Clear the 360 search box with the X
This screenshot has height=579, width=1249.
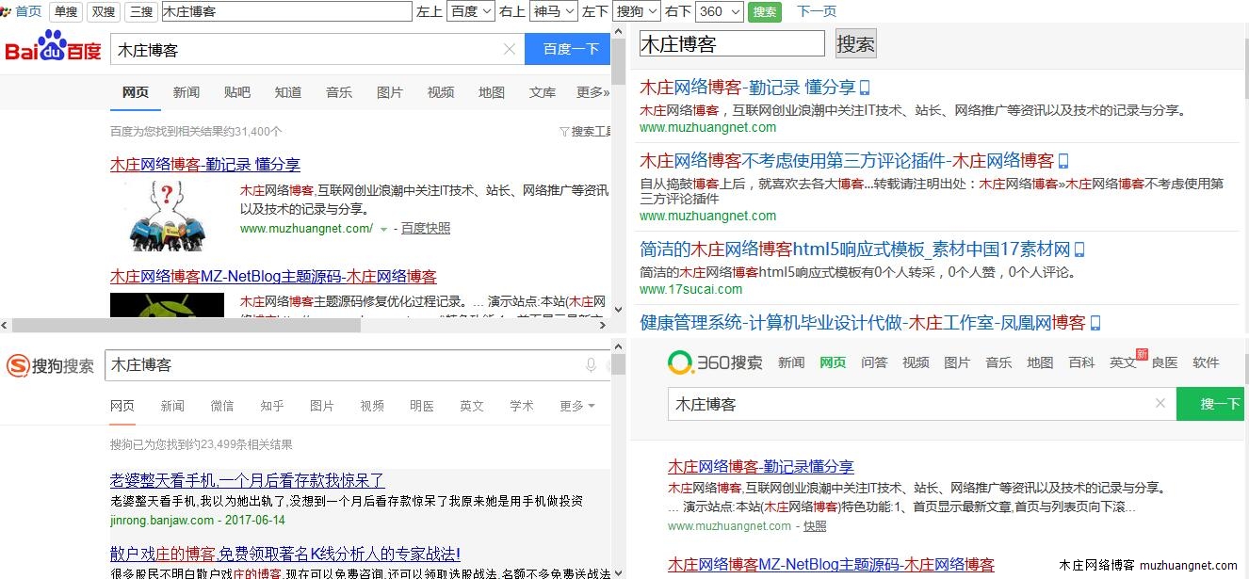[x=1160, y=403]
